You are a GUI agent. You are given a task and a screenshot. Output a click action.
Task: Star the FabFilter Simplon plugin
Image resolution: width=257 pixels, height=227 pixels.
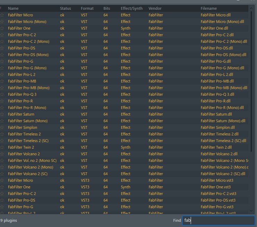pos(2,127)
